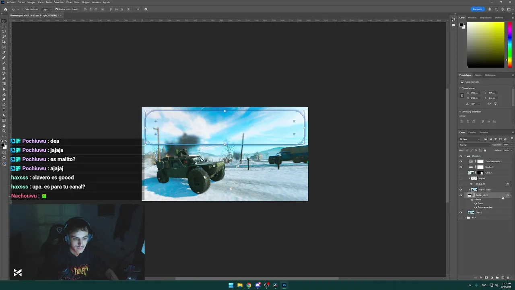515x290 pixels.
Task: Filter layers by pixel layer icon
Action: (486, 139)
